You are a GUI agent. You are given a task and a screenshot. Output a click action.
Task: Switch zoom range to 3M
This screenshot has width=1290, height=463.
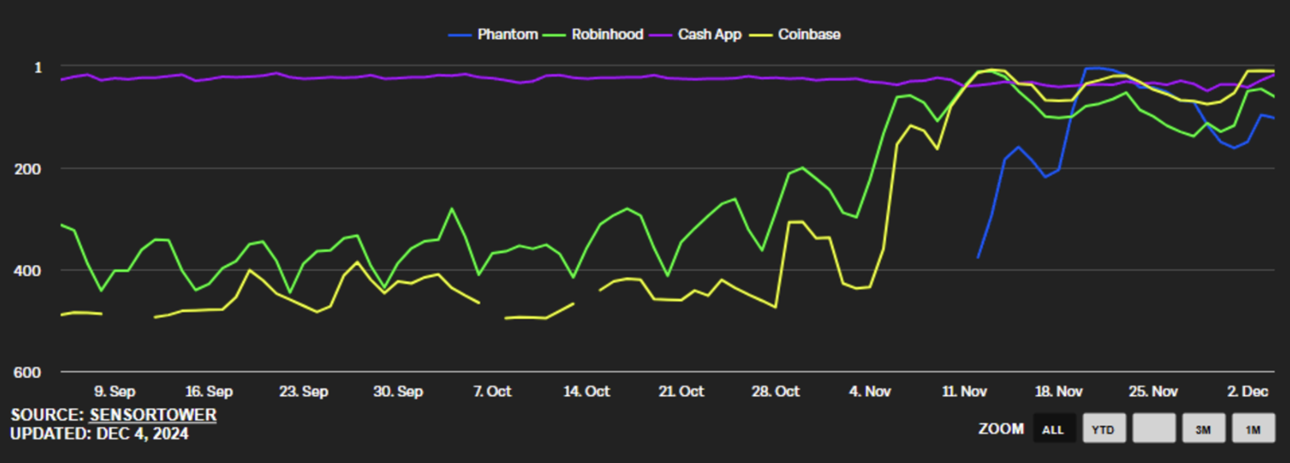(x=1203, y=429)
